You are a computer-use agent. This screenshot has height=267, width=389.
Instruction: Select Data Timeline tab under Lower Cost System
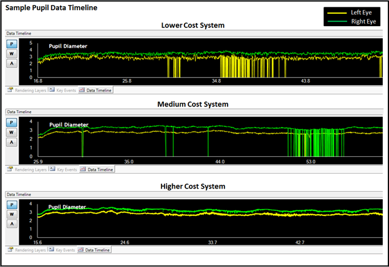pyautogui.click(x=95, y=90)
